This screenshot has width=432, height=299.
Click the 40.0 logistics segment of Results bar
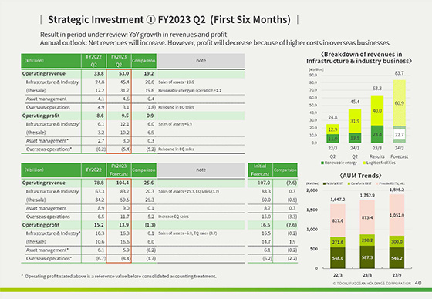pos(377,111)
